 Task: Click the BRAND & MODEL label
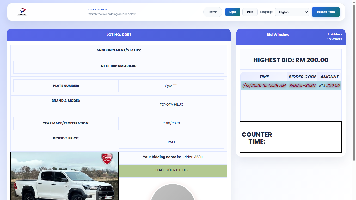click(66, 101)
